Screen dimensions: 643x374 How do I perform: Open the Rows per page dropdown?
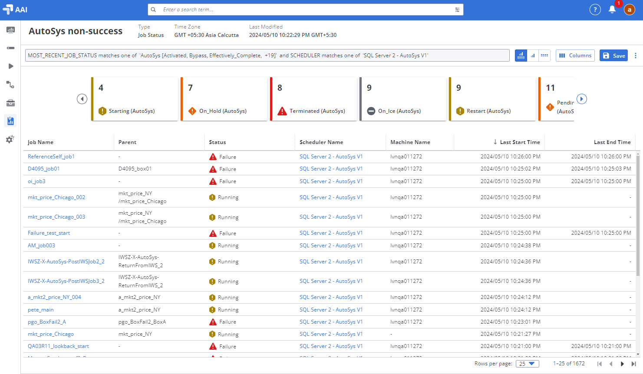point(527,364)
